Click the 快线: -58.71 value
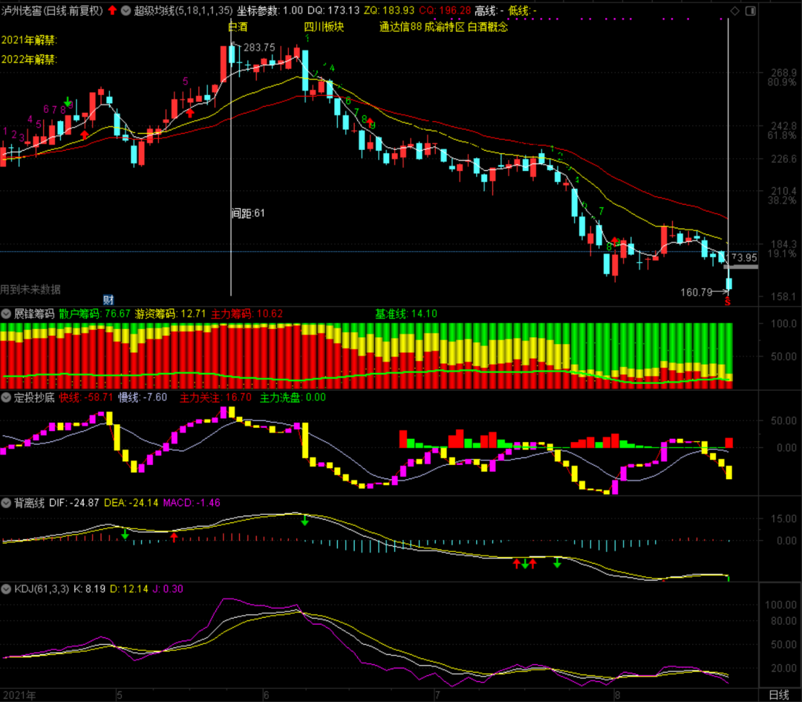The width and height of the screenshot is (802, 702). (86, 397)
